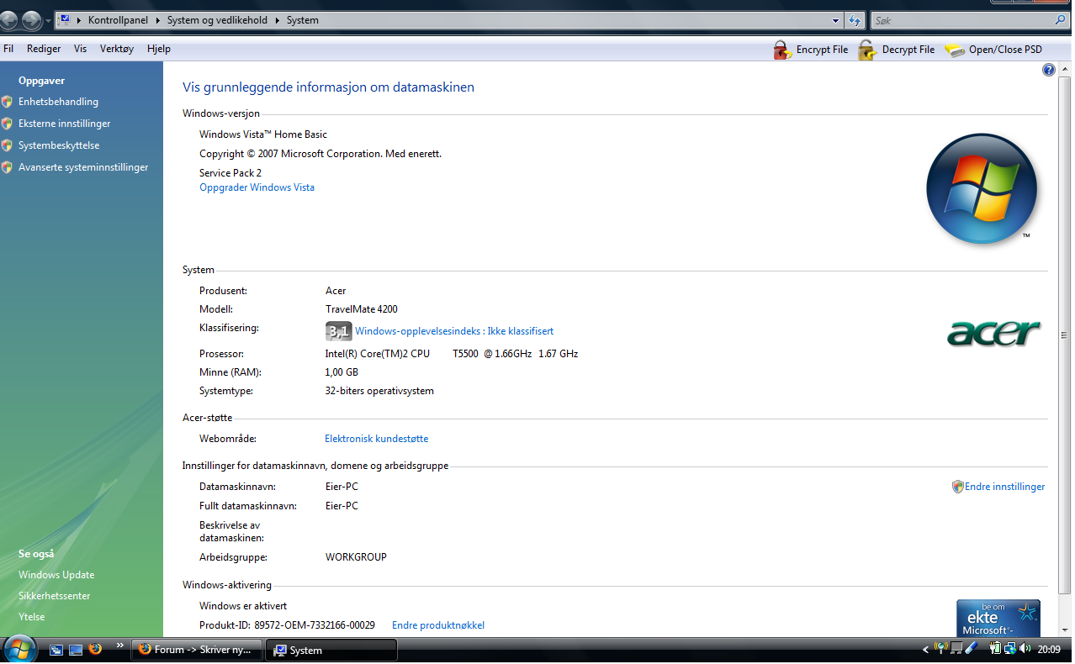Click the Acer logo image

point(994,333)
